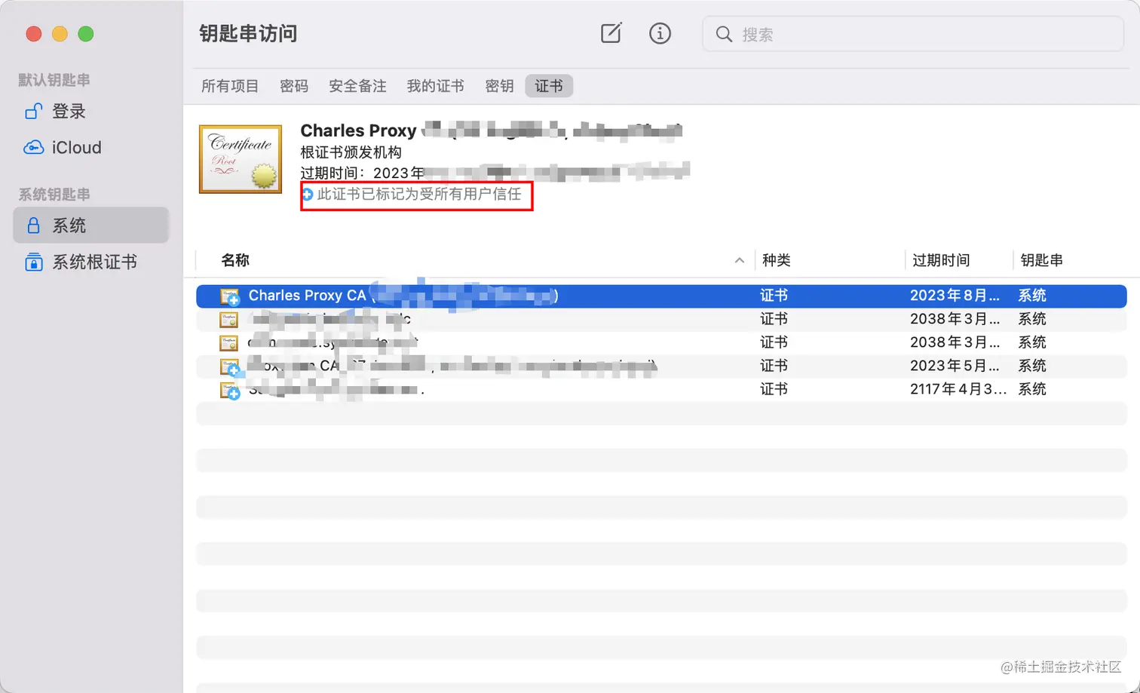
Task: Switch to the 密码 tab
Action: (x=294, y=86)
